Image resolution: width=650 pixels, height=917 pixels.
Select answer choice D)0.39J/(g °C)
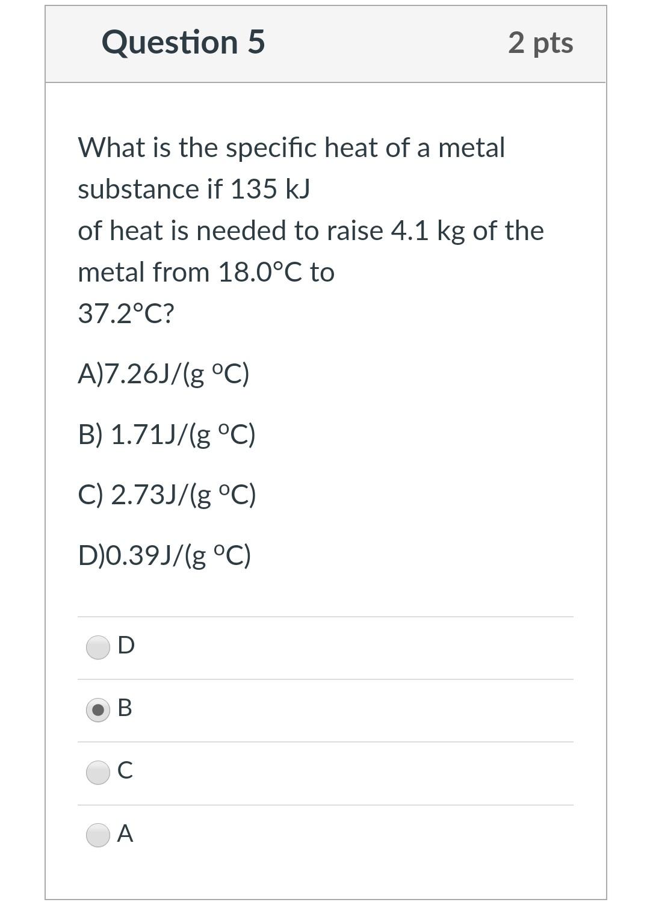click(165, 555)
